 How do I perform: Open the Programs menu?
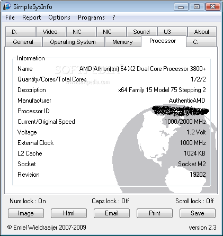[91, 17]
